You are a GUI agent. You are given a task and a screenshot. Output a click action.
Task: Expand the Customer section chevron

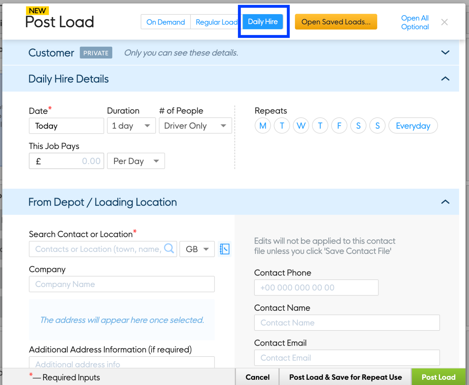coord(445,53)
